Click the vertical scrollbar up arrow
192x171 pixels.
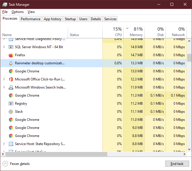tap(189, 41)
